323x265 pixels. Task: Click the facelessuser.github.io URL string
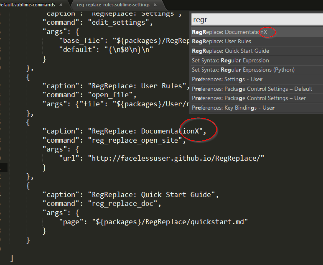[x=176, y=158]
